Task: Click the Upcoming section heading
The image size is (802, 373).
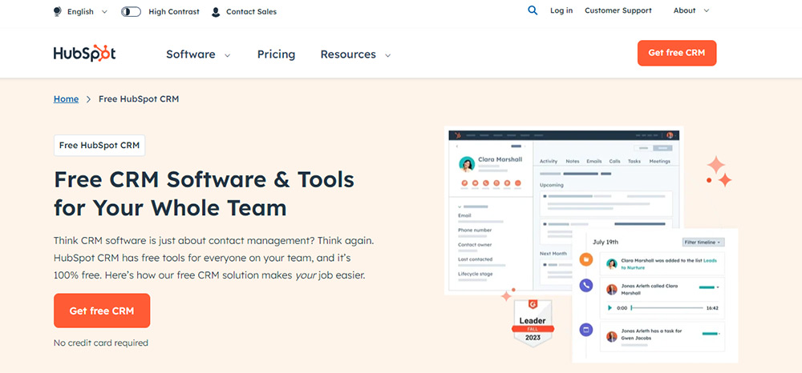Action: click(x=552, y=185)
